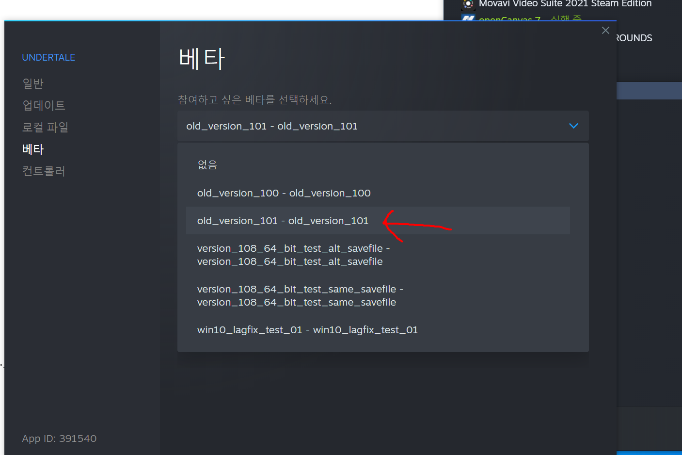The image size is (682, 455).
Task: Open the 일반 settings tab
Action: pyautogui.click(x=33, y=83)
